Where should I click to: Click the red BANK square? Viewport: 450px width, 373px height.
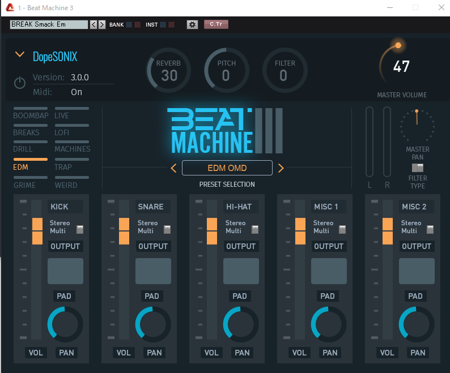click(138, 25)
